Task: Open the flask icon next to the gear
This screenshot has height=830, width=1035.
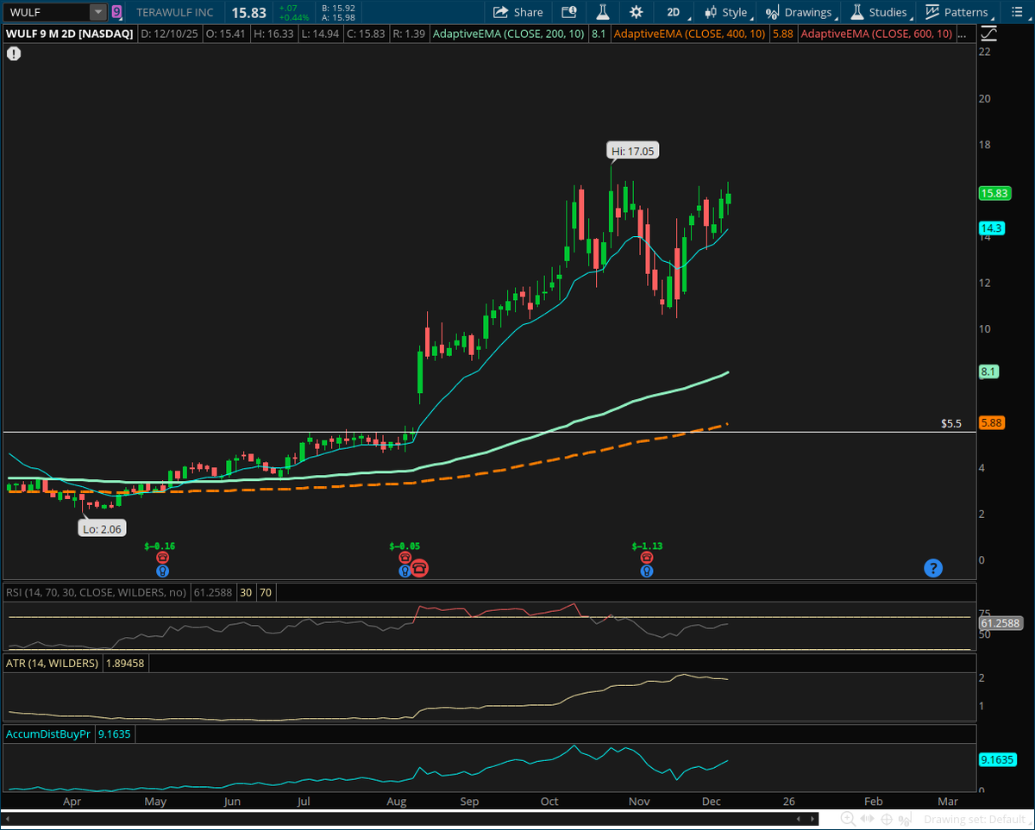Action: click(602, 12)
